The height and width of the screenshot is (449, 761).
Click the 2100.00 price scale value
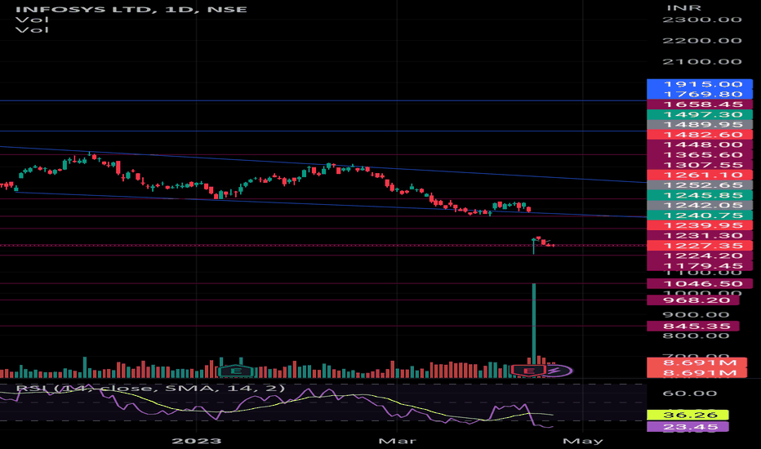tap(702, 62)
